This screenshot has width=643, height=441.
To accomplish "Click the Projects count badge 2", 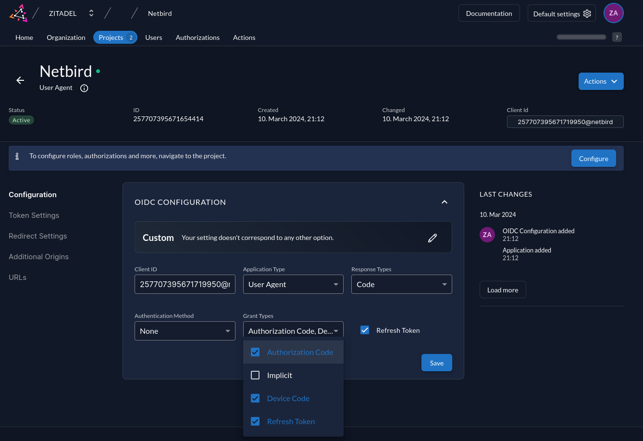I will pos(131,38).
